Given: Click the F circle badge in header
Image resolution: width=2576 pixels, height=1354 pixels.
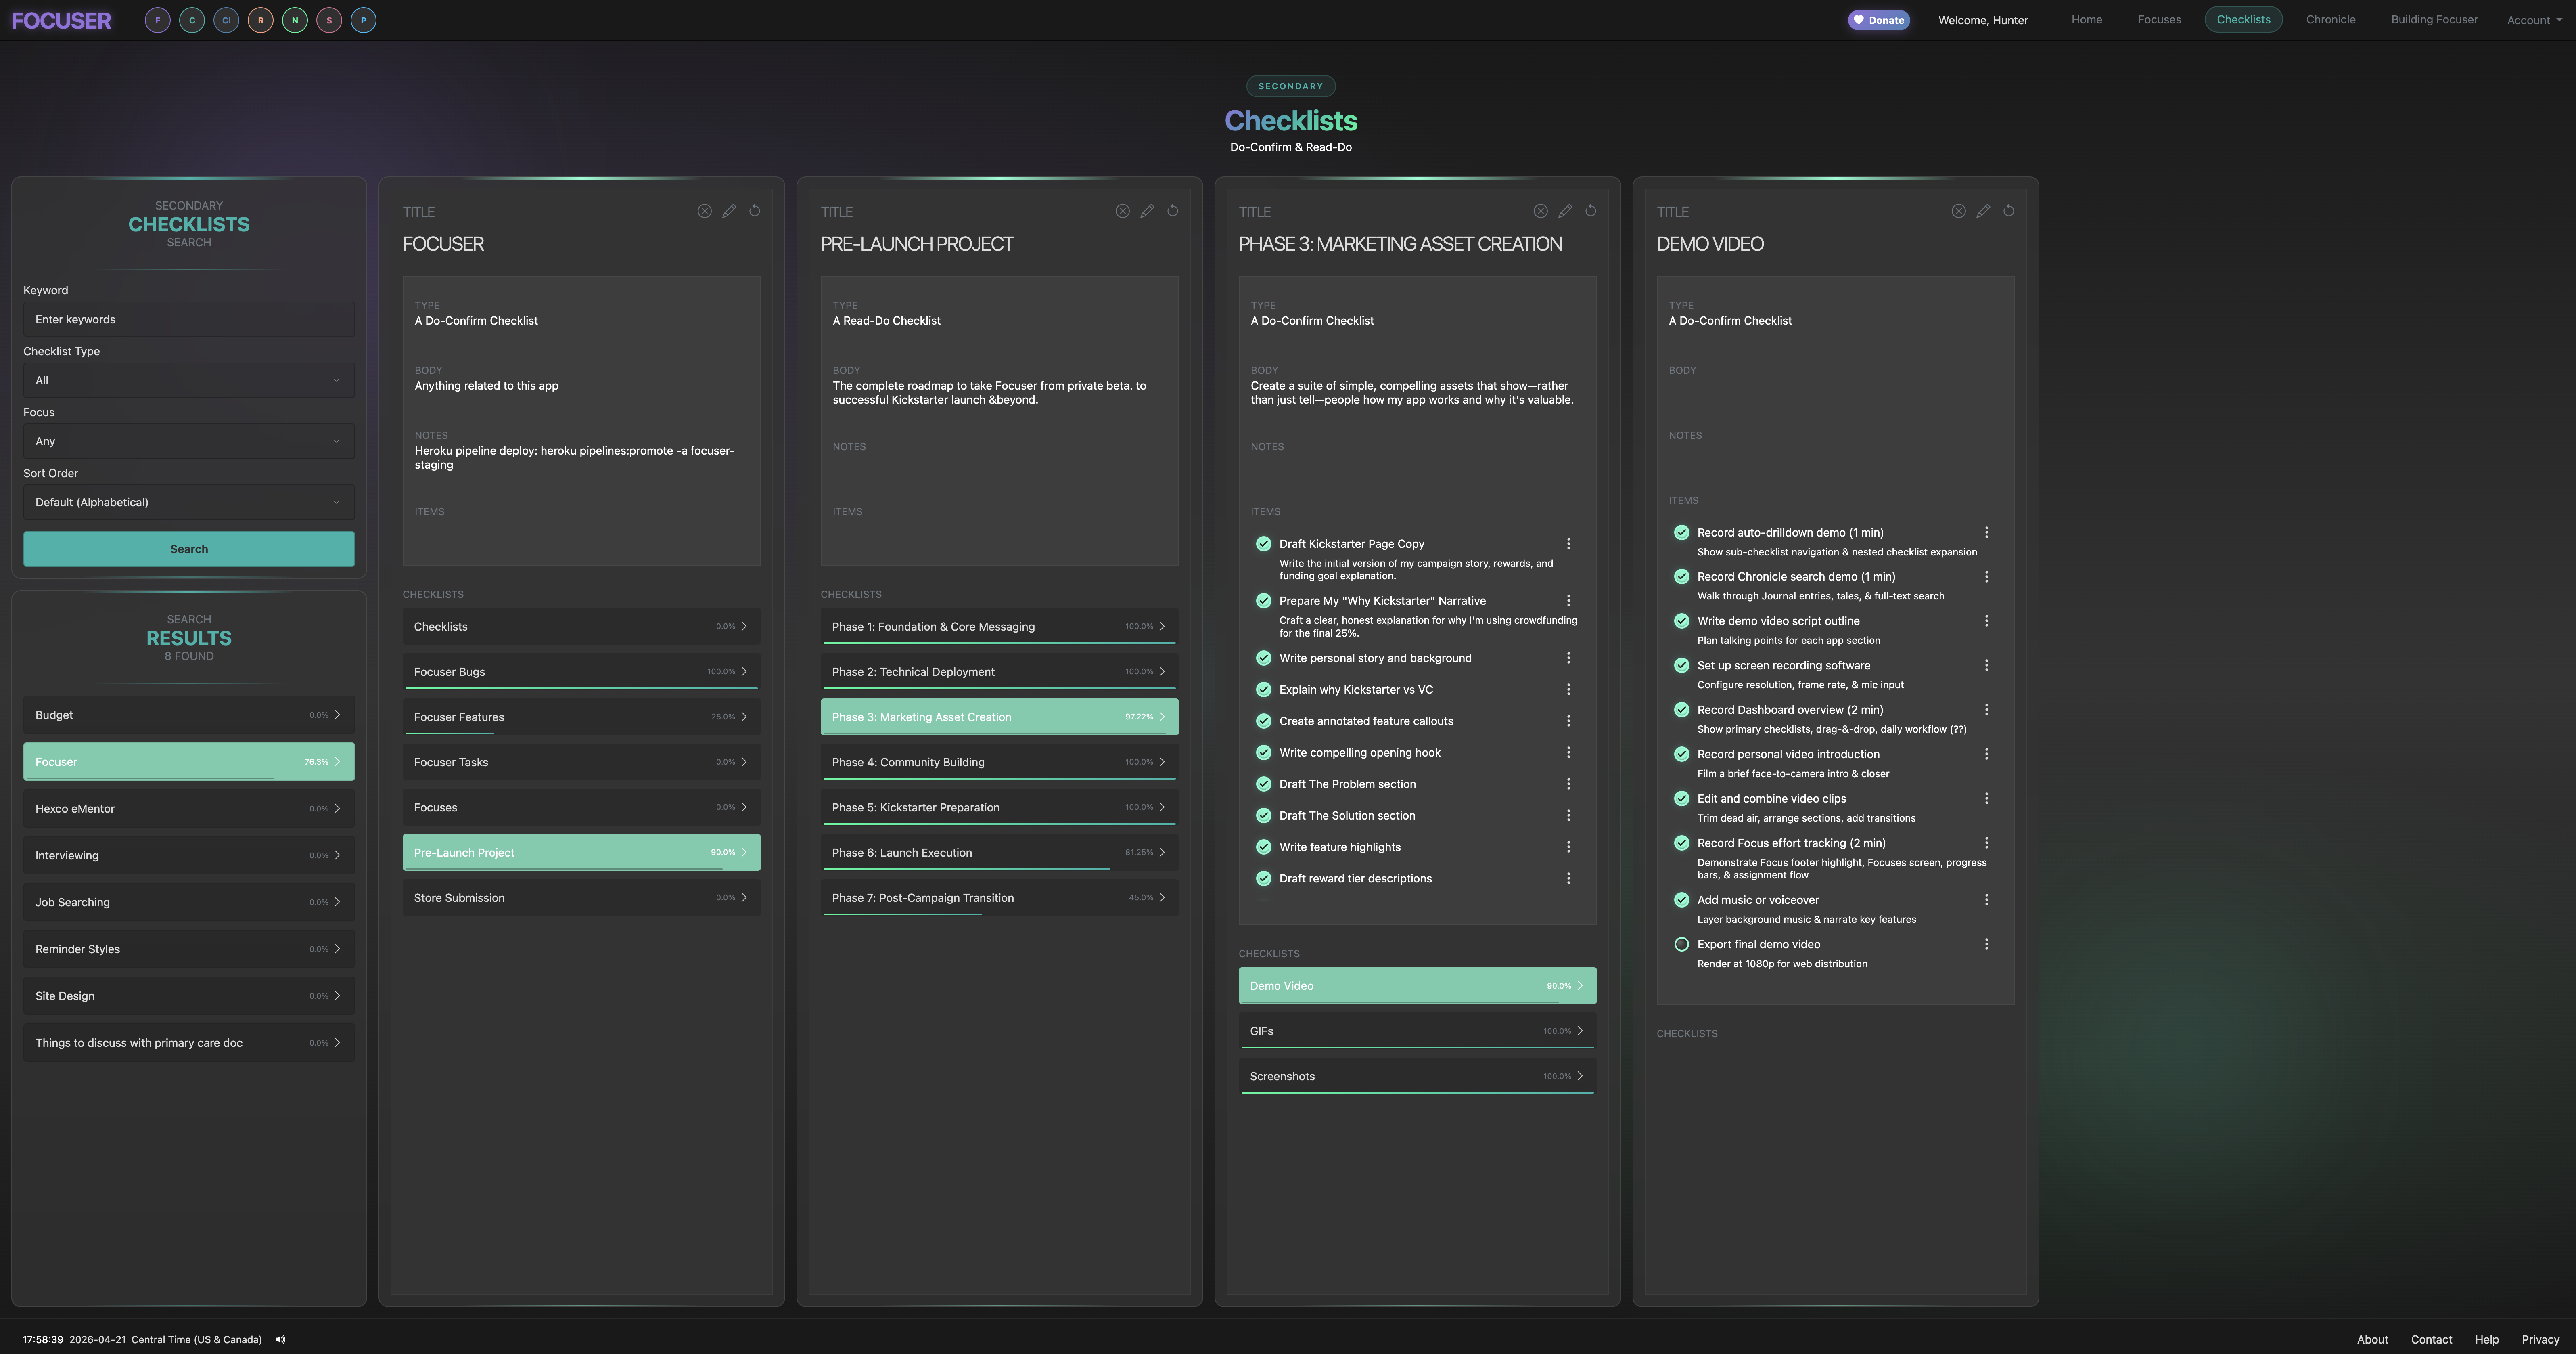Looking at the screenshot, I should point(157,20).
